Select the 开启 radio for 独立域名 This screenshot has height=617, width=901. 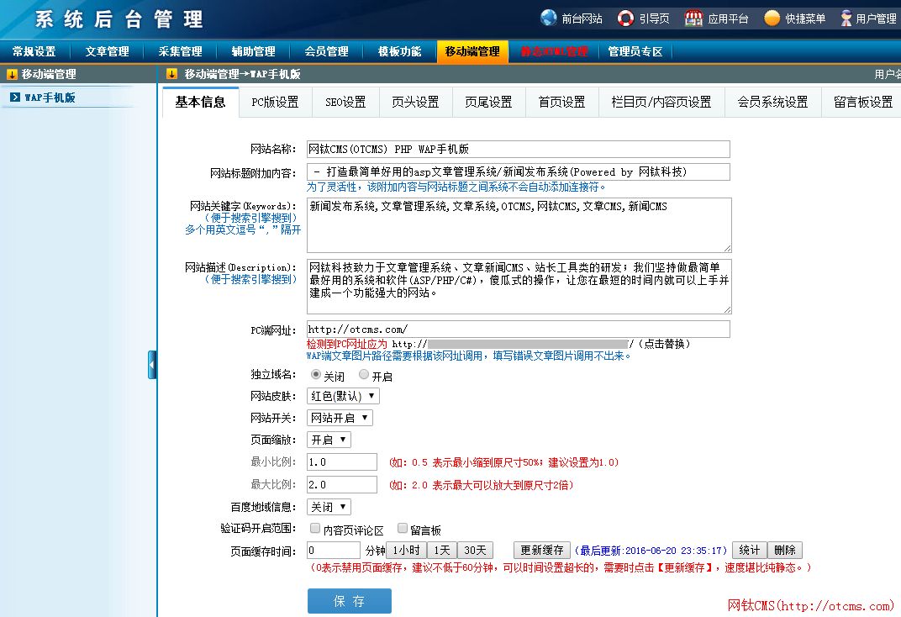[364, 375]
